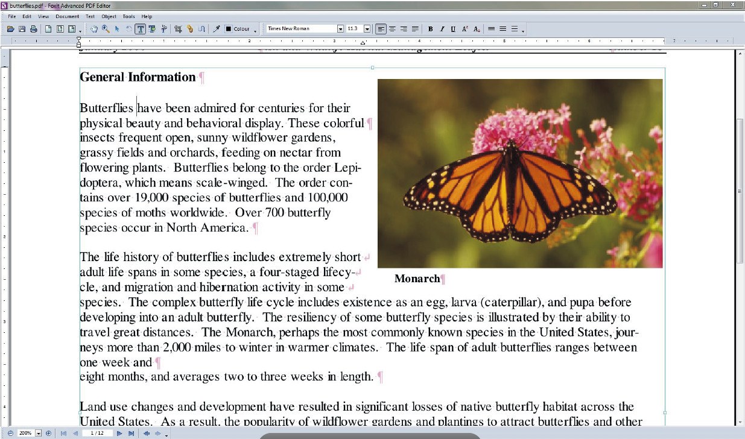This screenshot has height=439, width=745.
Task: Open the Text menu
Action: click(90, 16)
